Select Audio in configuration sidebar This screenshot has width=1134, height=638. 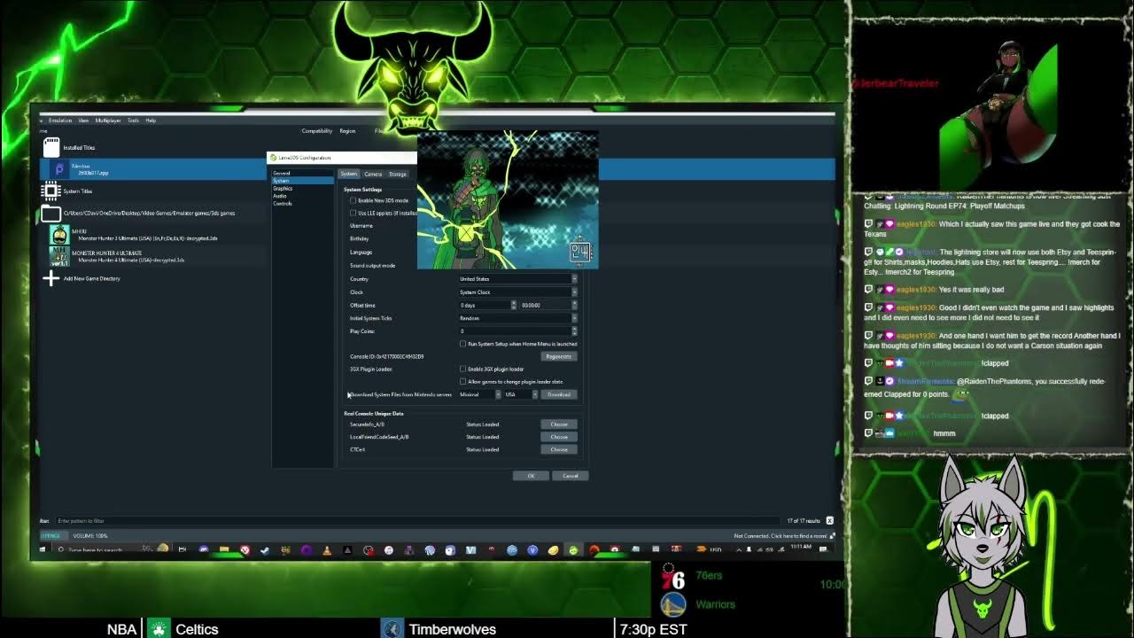(280, 196)
